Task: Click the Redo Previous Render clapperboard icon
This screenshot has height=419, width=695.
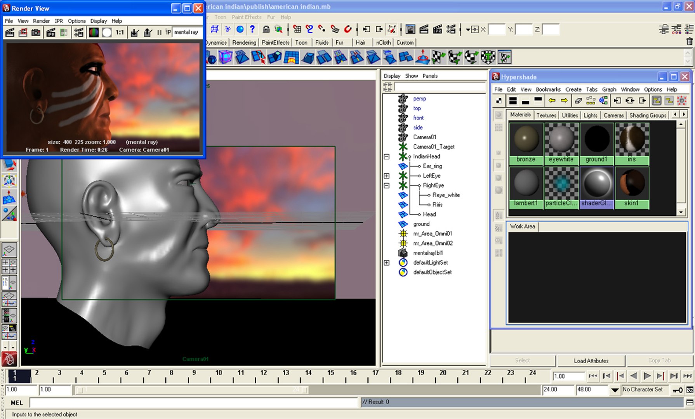Action: click(10, 33)
